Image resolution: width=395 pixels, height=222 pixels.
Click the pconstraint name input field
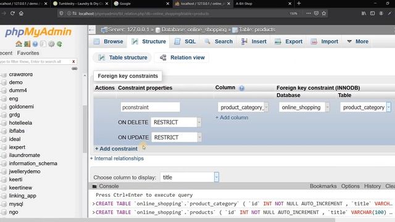click(150, 107)
